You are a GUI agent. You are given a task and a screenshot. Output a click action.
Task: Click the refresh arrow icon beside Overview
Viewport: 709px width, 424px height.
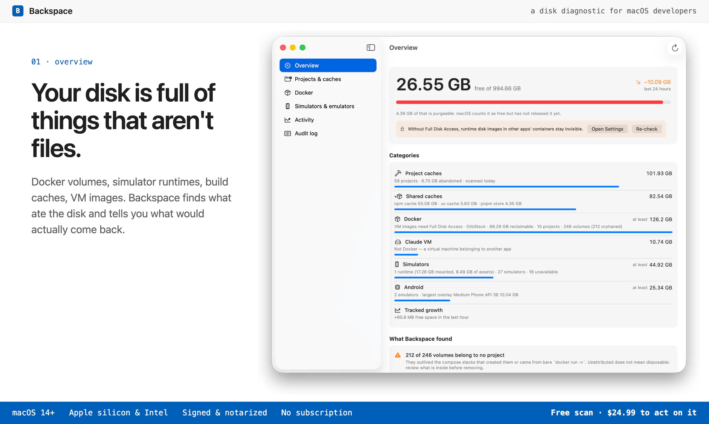pyautogui.click(x=675, y=48)
